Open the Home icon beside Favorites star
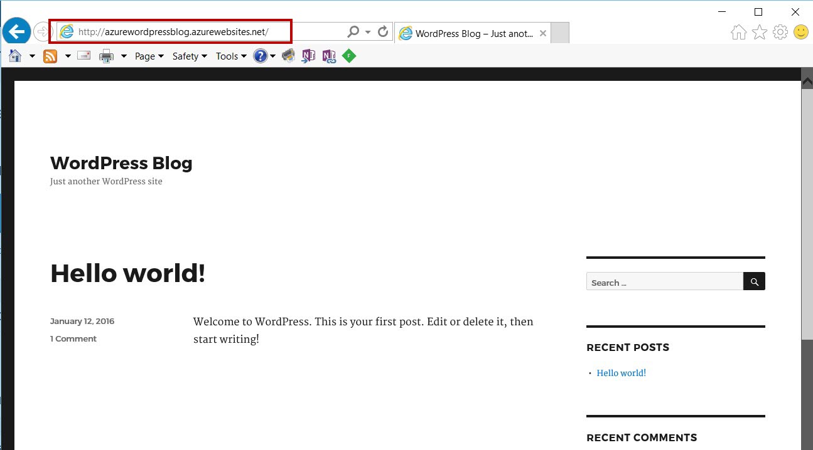813x450 pixels. click(739, 32)
